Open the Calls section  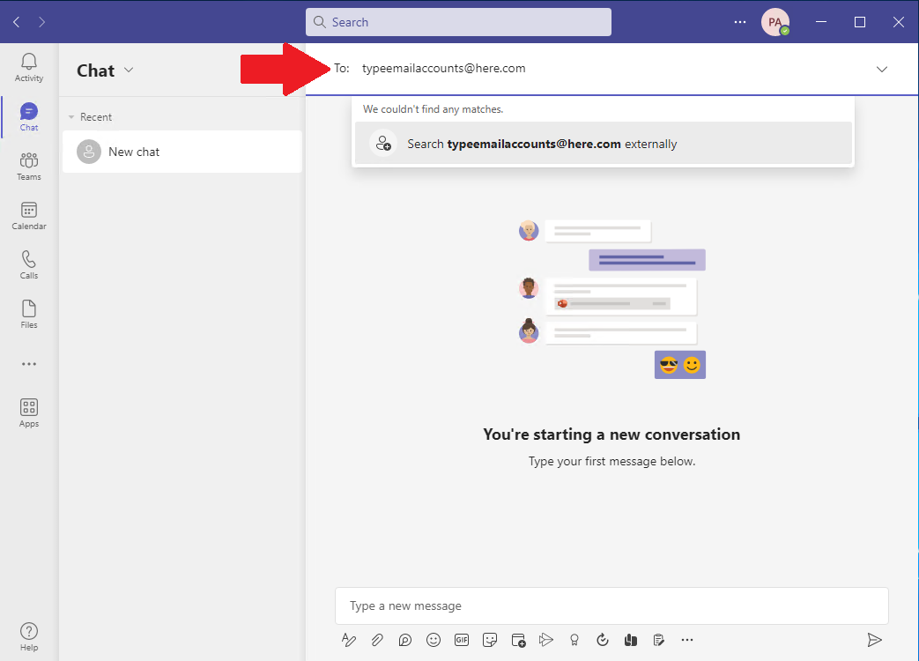point(29,265)
